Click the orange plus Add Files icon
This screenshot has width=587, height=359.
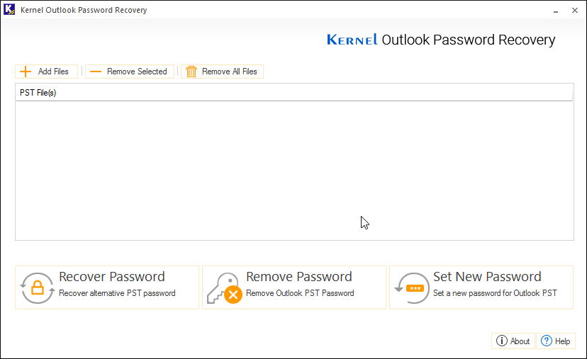26,72
